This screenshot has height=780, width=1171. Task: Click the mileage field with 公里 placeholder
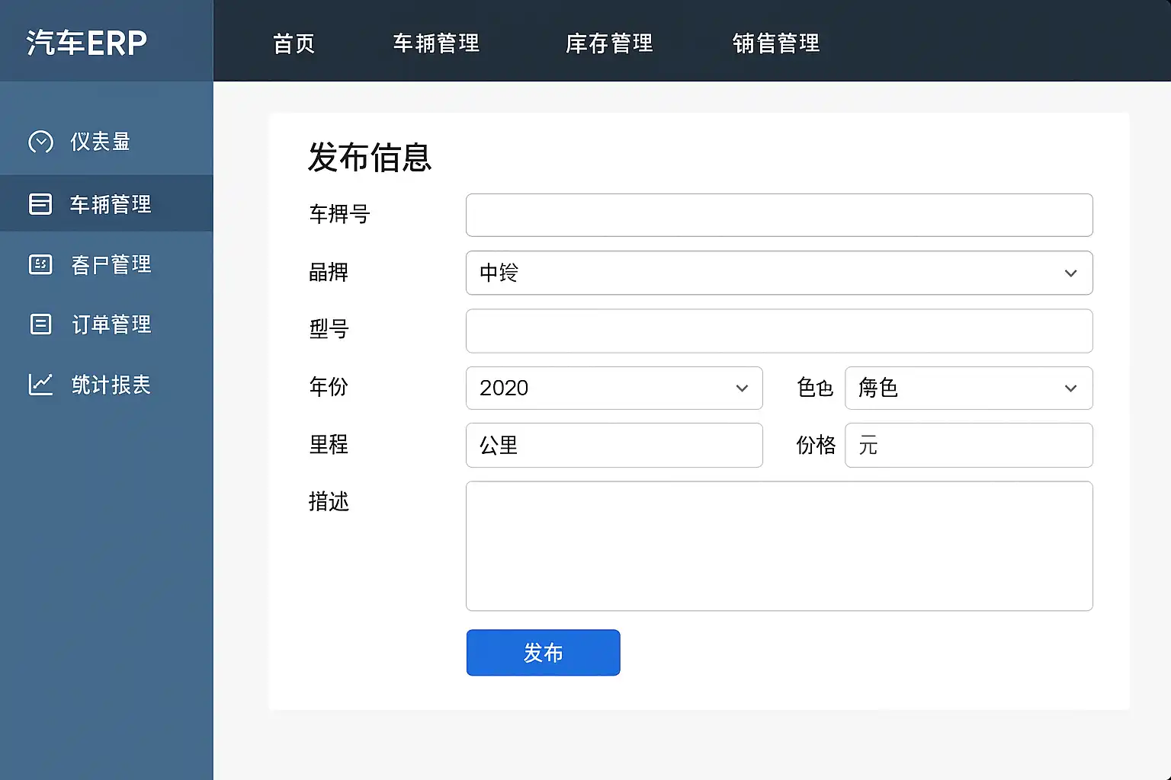[614, 445]
